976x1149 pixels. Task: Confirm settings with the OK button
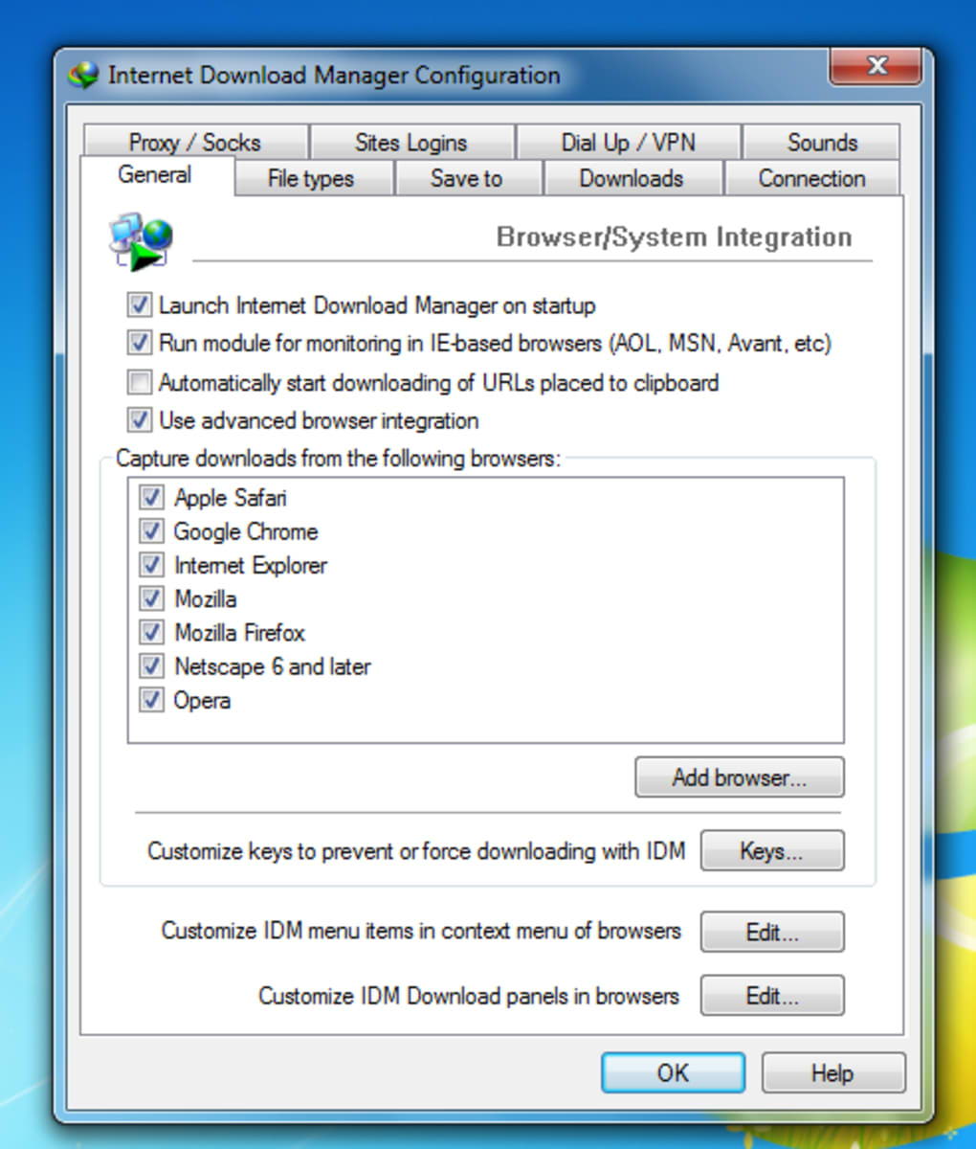pyautogui.click(x=673, y=1072)
